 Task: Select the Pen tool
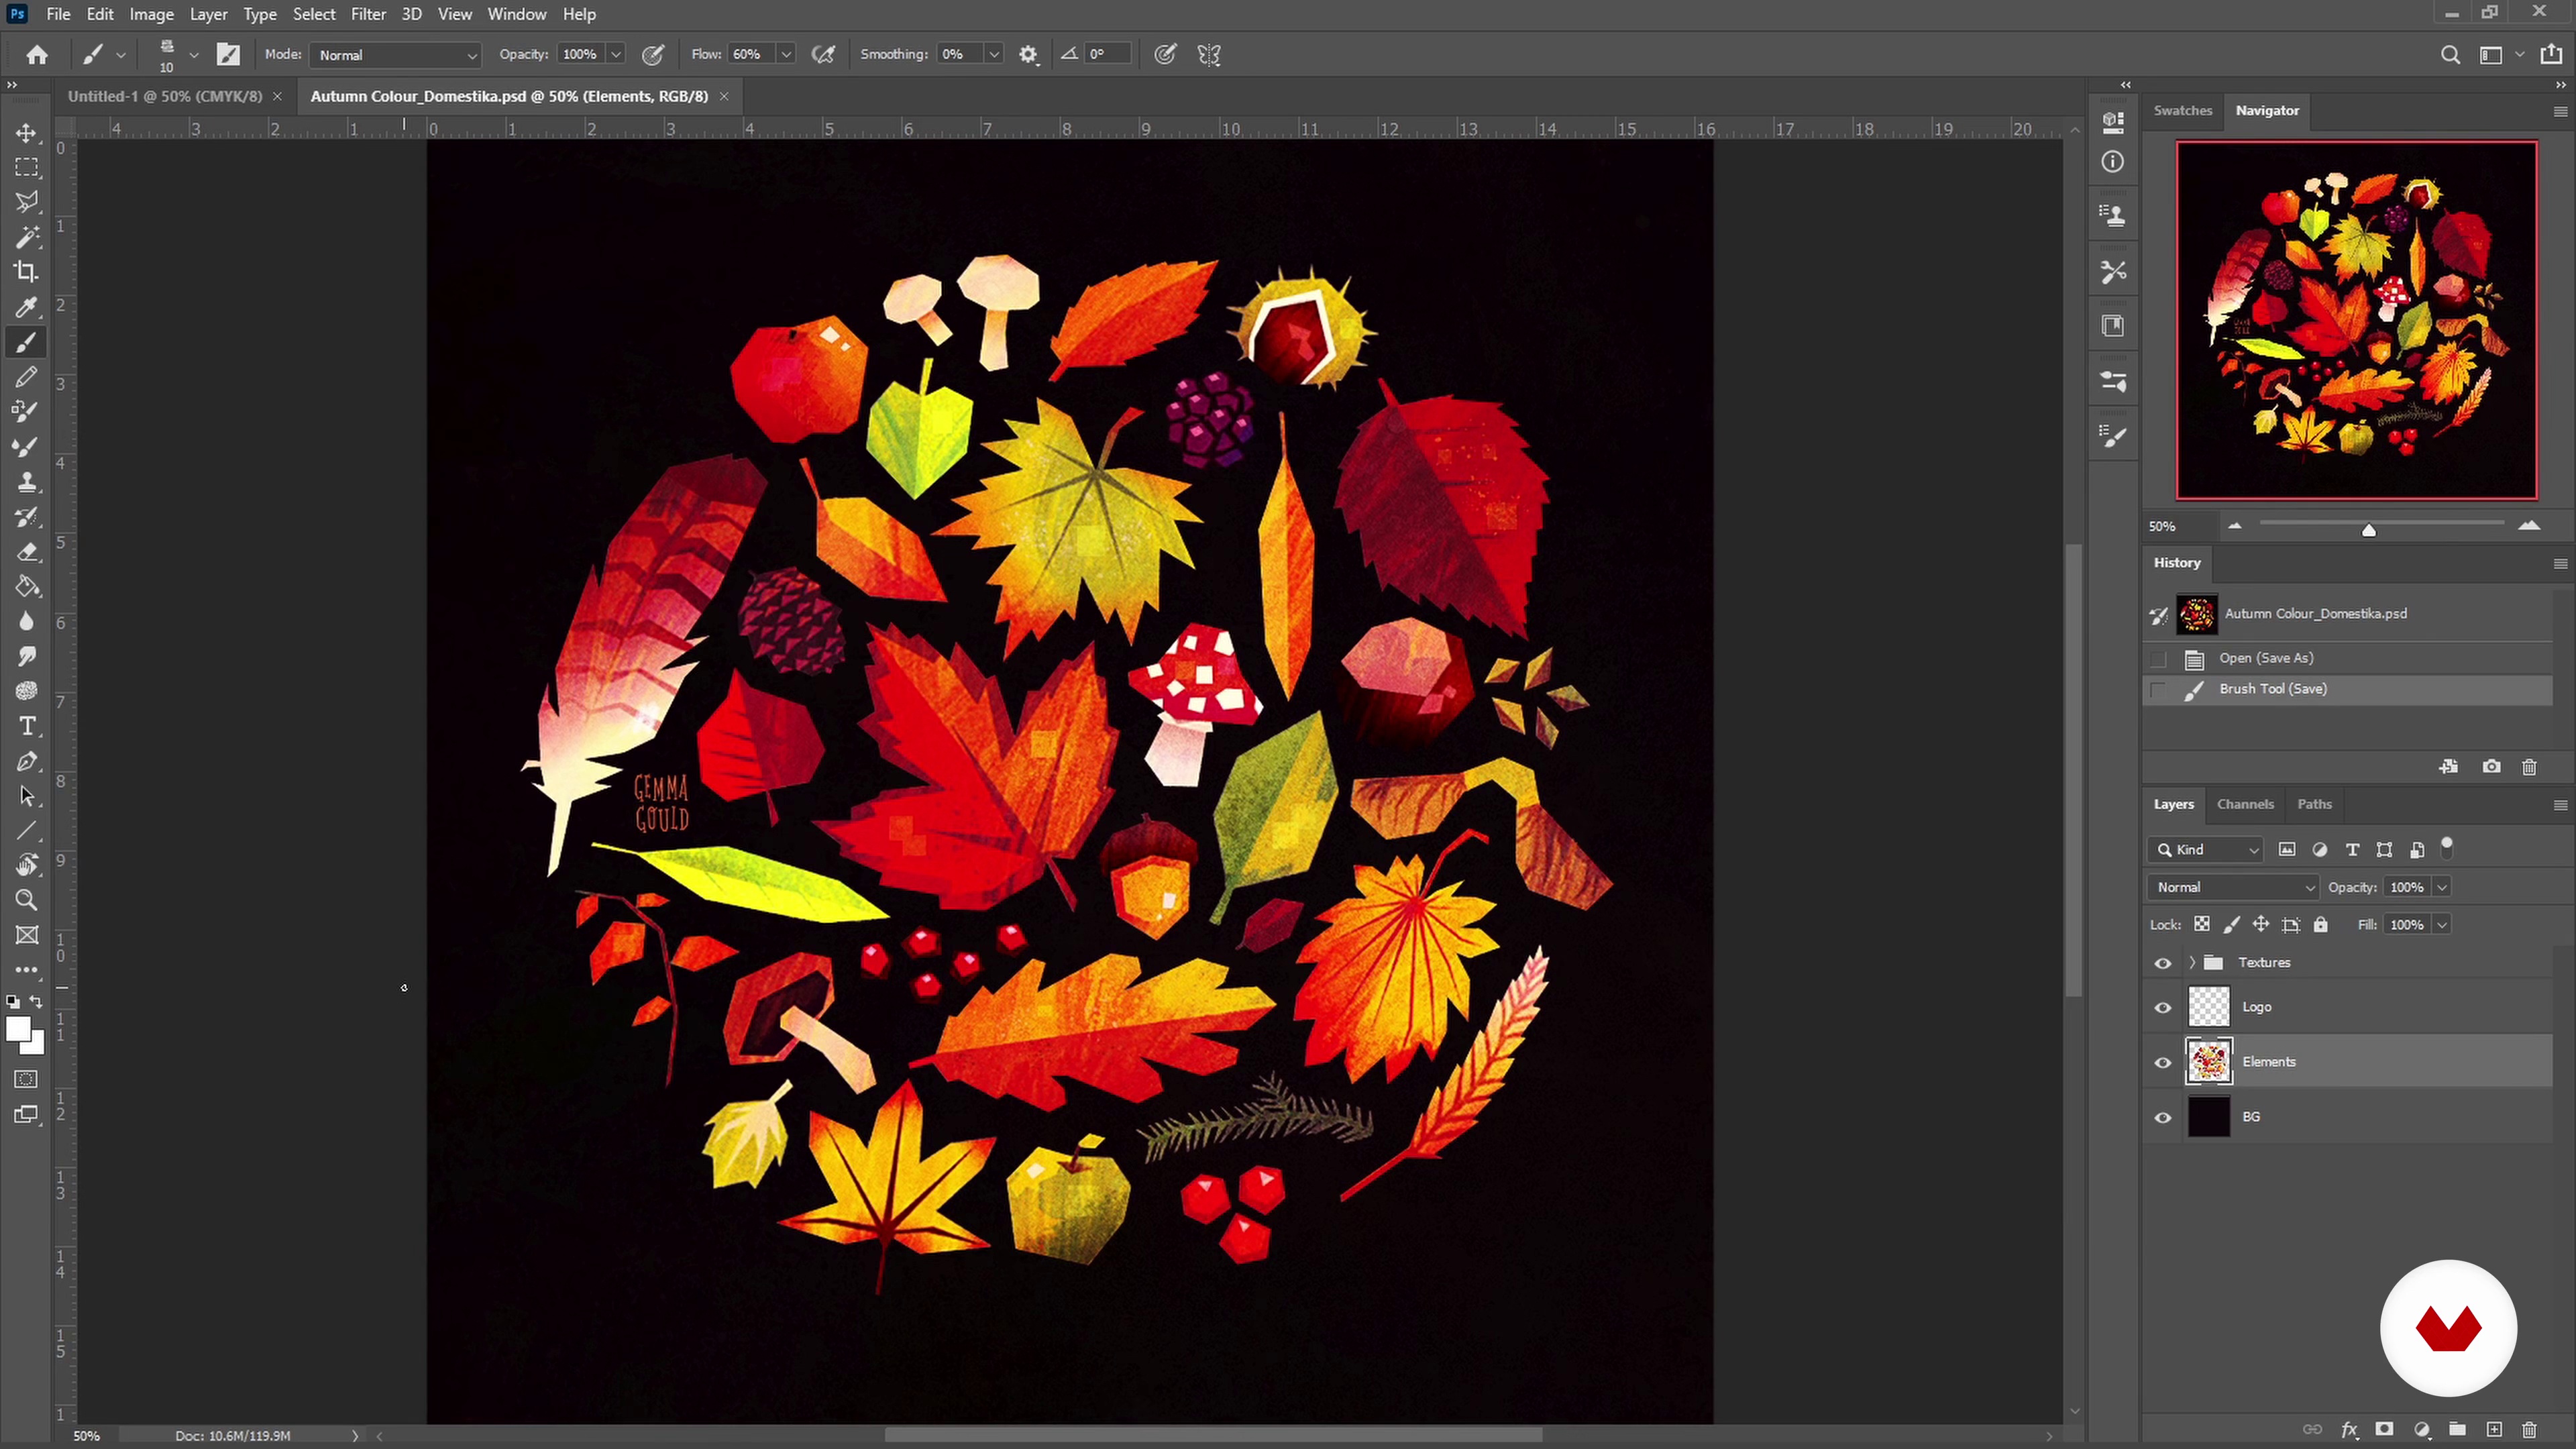click(27, 761)
